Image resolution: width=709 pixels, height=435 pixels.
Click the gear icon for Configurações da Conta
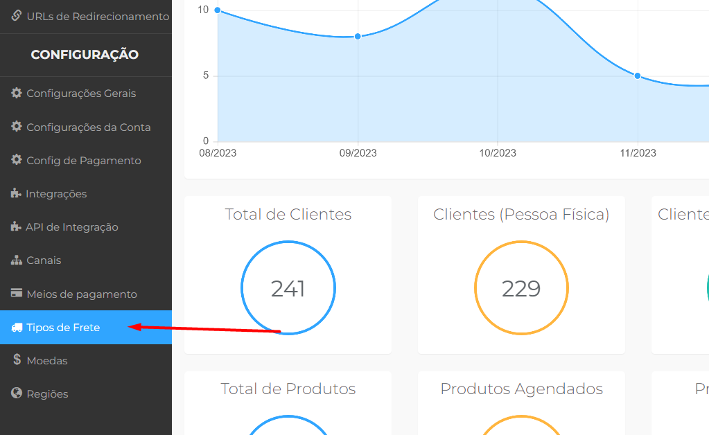coord(17,126)
